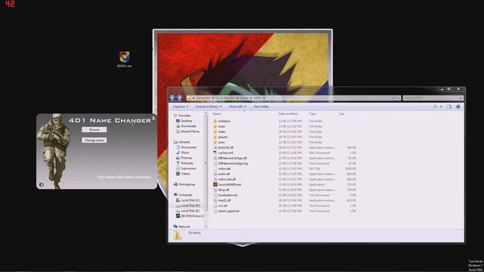The height and width of the screenshot is (272, 484).
Task: Go back in Explorer navigation
Action: (172, 98)
